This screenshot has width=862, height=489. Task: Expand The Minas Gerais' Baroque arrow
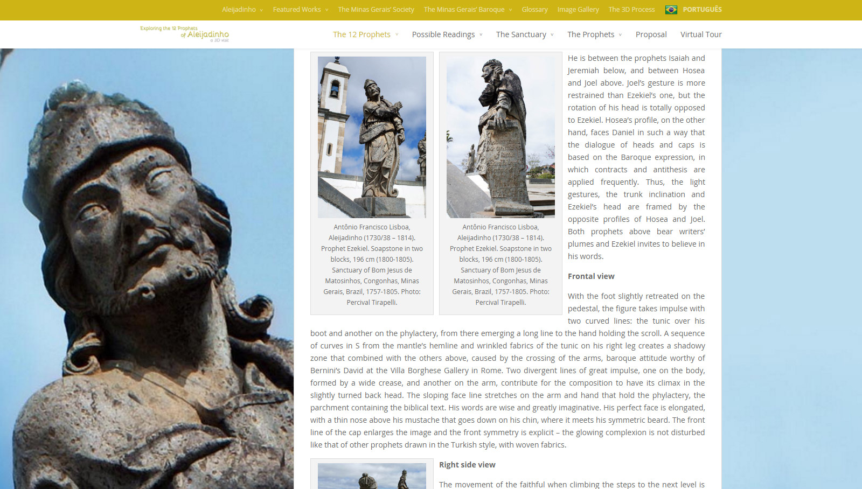coord(510,10)
